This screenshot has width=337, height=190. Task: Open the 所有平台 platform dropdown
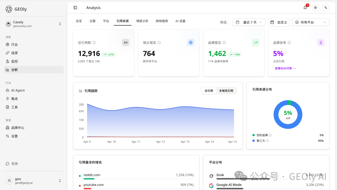(311, 22)
